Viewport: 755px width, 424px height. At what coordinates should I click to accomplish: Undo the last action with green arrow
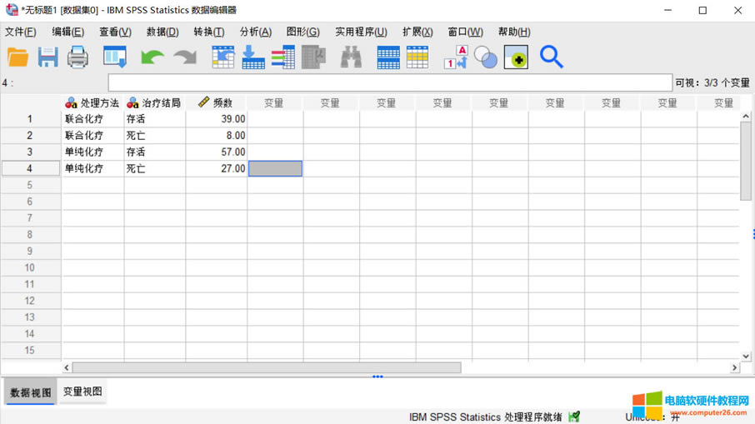pyautogui.click(x=152, y=57)
